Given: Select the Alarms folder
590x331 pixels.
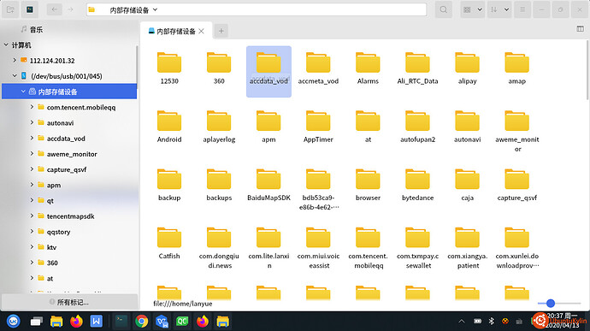Looking at the screenshot, I should [x=368, y=68].
